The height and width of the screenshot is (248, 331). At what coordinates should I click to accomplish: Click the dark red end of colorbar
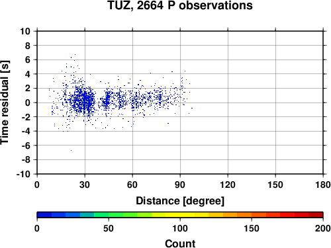pyautogui.click(x=316, y=215)
